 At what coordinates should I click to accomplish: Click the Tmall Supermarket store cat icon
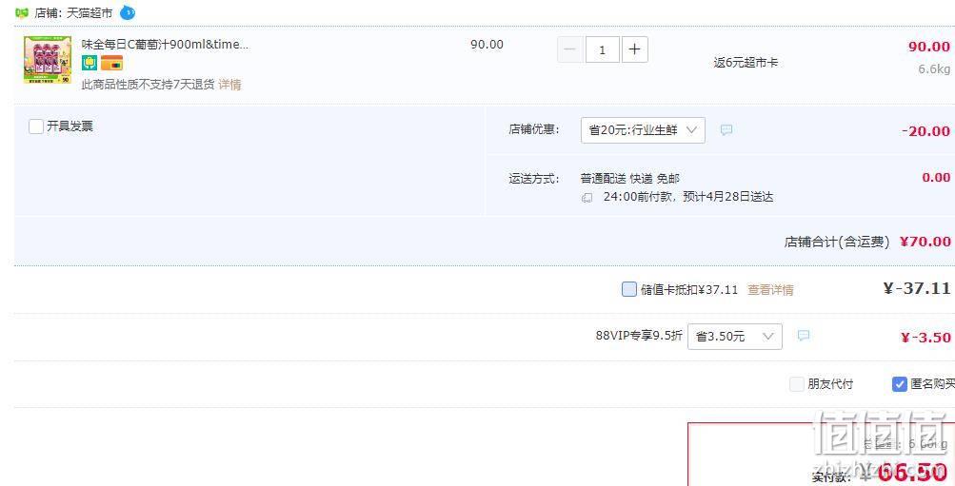tap(22, 12)
